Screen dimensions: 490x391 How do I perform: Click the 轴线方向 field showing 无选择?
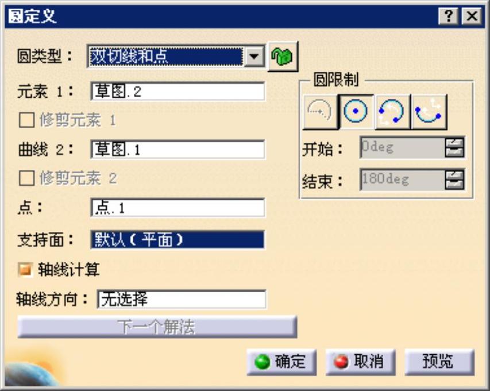[182, 299]
